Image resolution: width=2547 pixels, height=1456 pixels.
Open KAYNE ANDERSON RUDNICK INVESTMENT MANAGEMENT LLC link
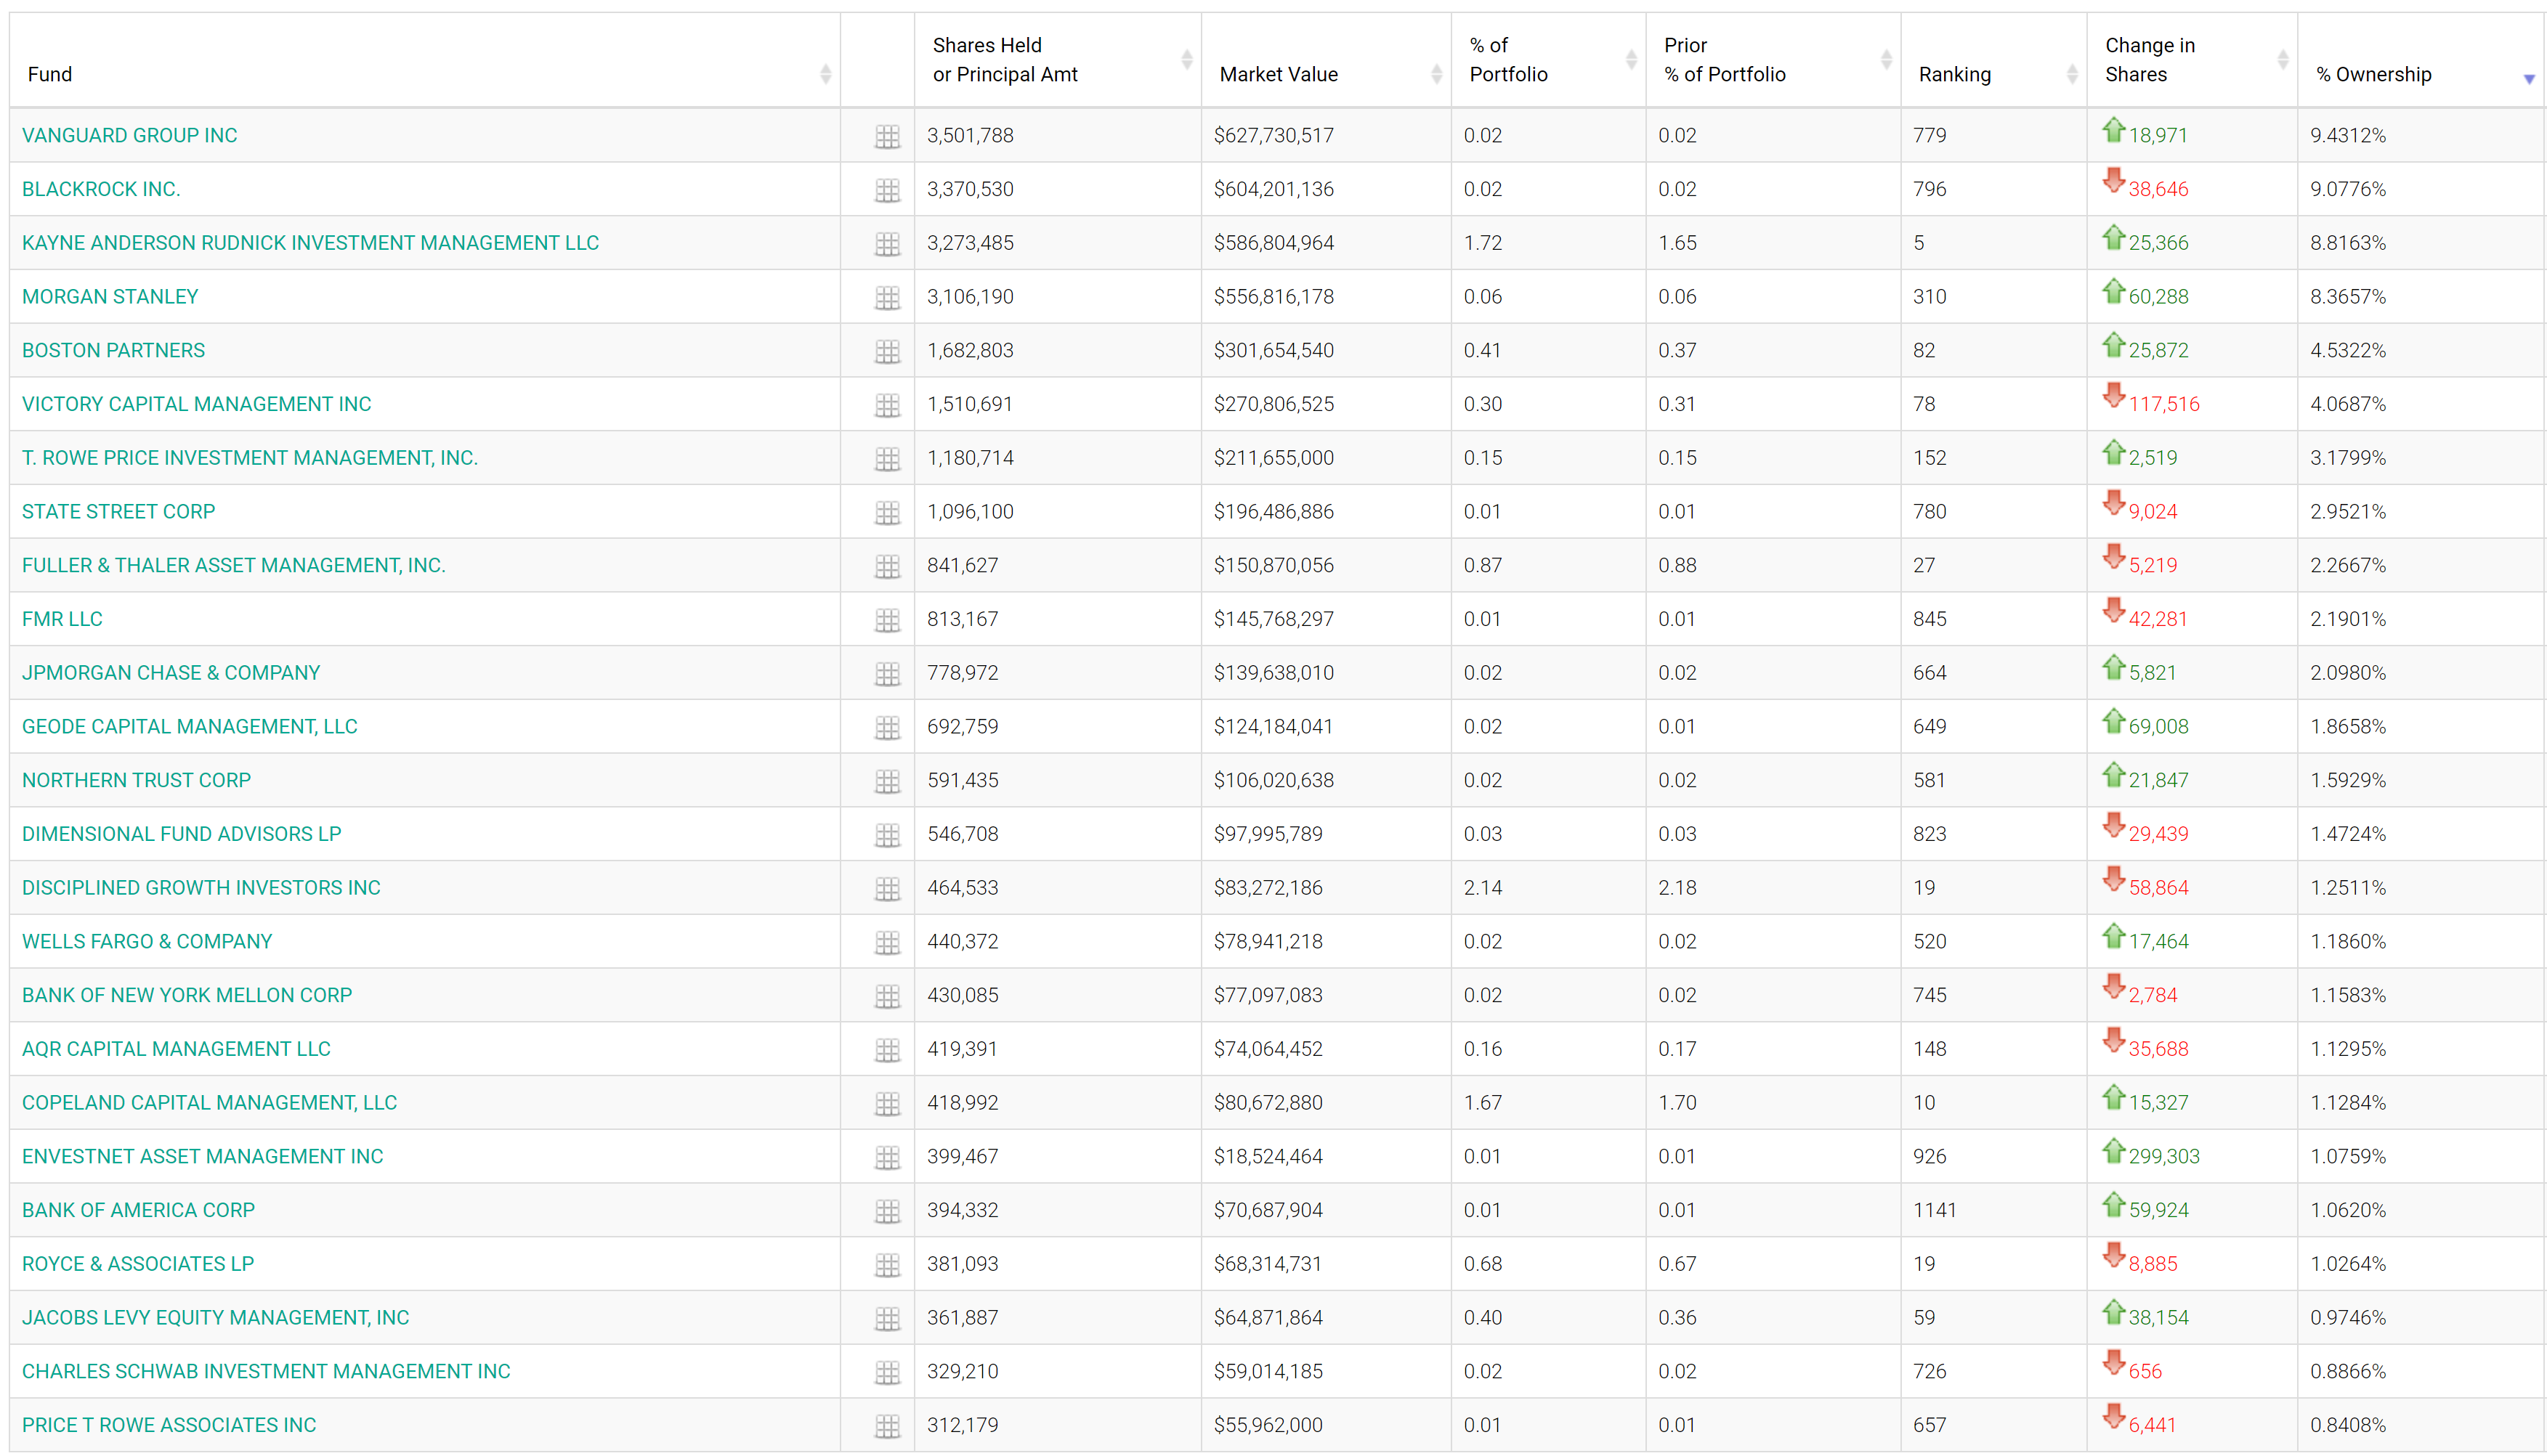point(310,243)
